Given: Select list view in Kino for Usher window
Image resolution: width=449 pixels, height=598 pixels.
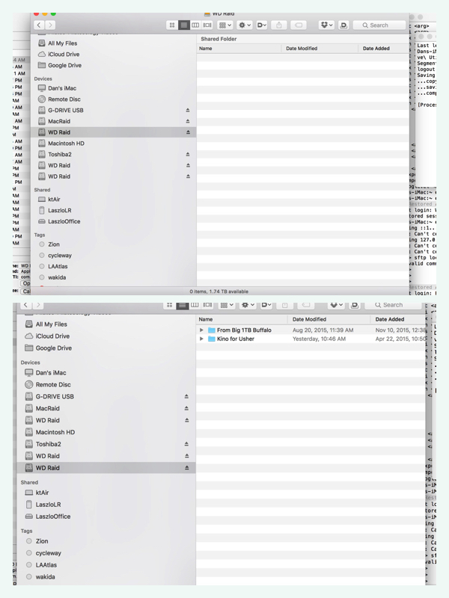Looking at the screenshot, I should tap(183, 305).
